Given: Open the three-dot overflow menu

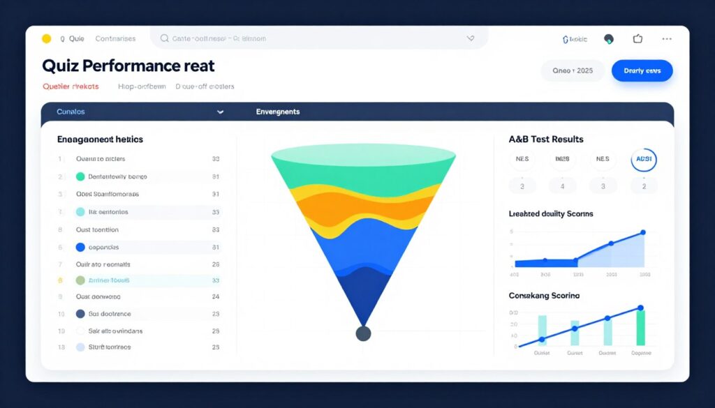Looking at the screenshot, I should [667, 38].
